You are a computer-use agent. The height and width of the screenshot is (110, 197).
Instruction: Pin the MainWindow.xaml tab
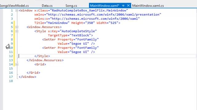[123, 5]
